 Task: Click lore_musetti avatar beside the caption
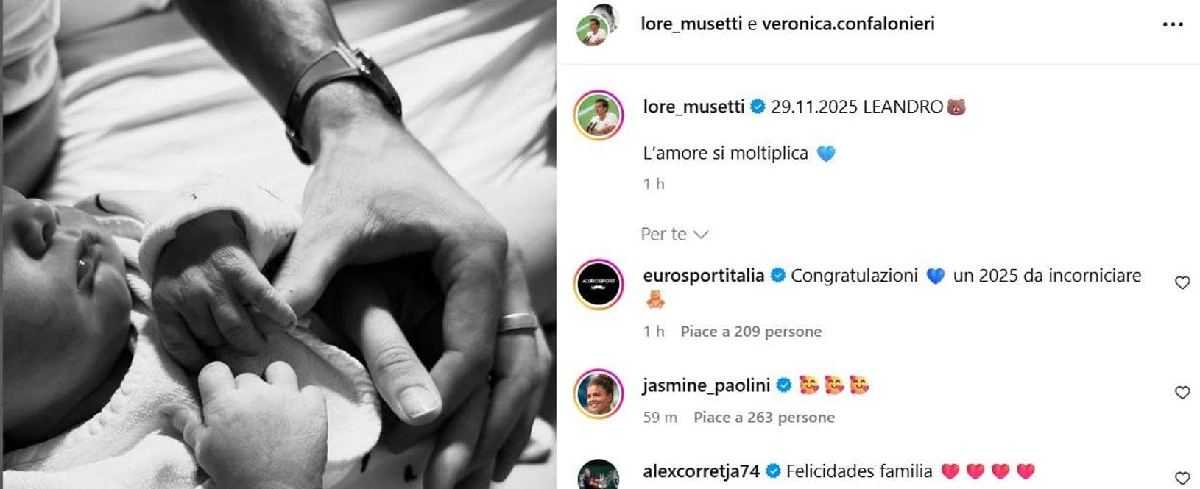coord(599,115)
